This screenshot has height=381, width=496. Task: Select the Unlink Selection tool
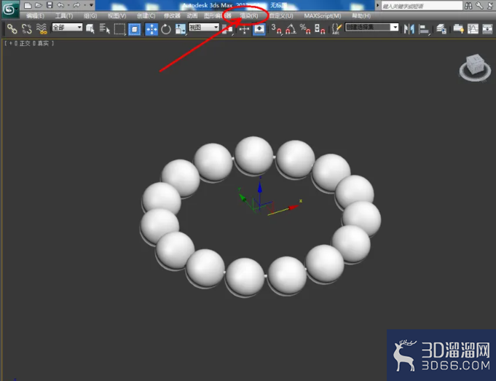[x=27, y=29]
